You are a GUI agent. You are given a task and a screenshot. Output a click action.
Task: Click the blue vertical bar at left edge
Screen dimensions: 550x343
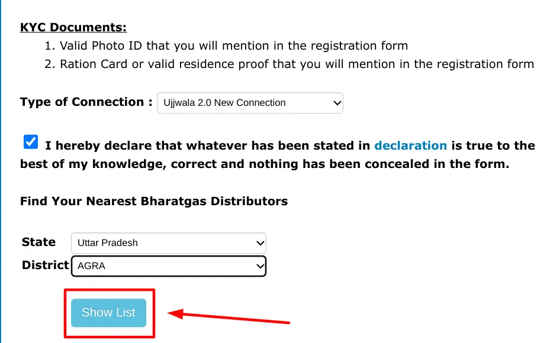pyautogui.click(x=1, y=171)
